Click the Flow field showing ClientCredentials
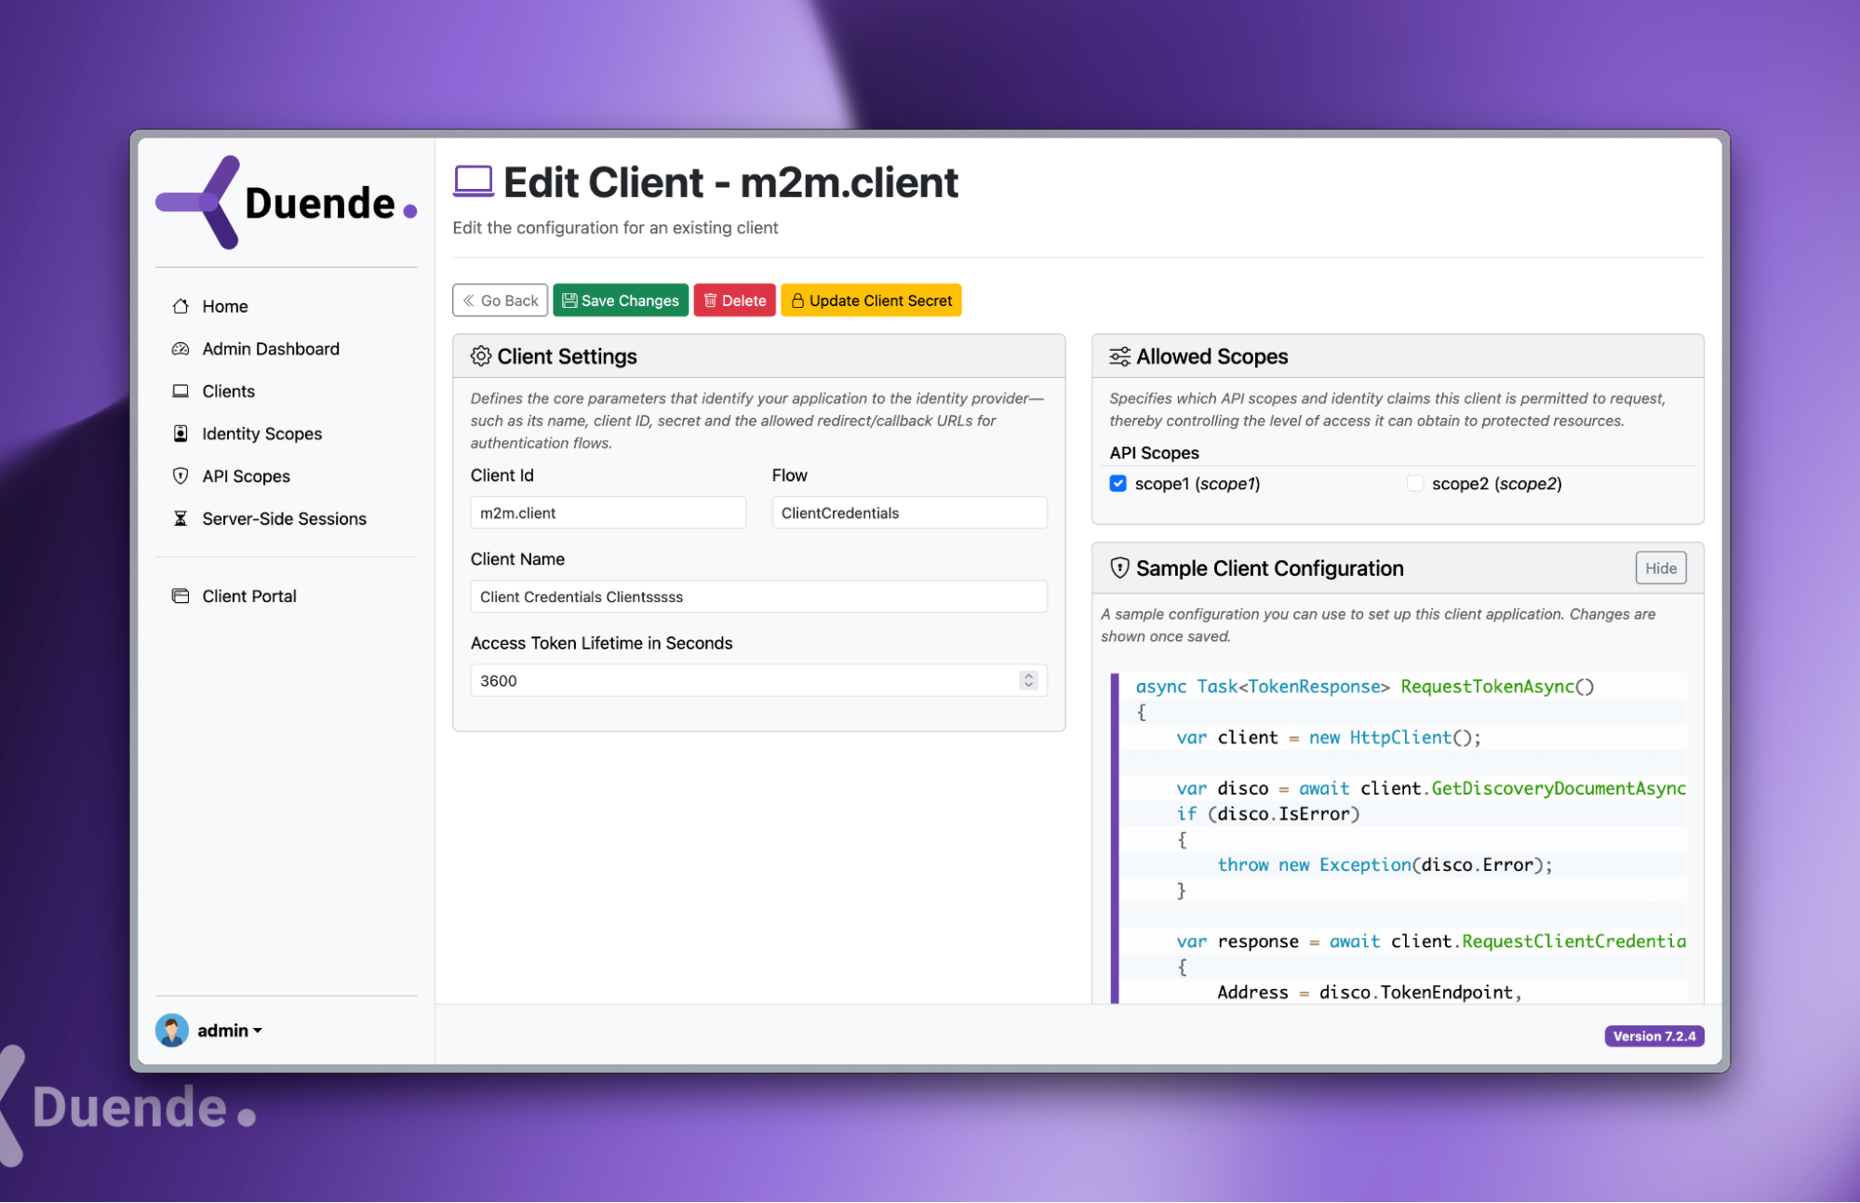 click(x=909, y=513)
